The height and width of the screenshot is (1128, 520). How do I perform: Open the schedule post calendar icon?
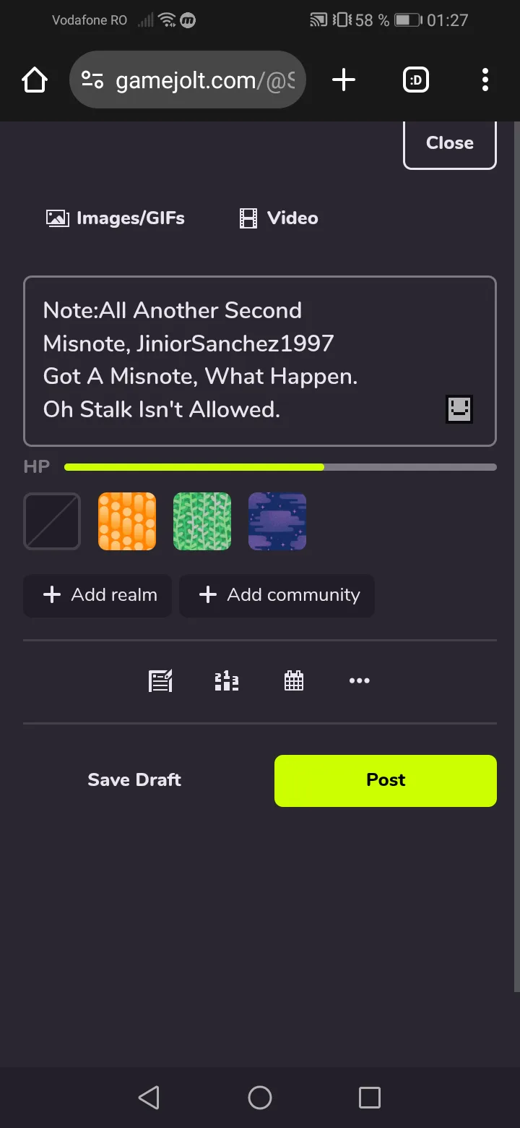coord(294,681)
